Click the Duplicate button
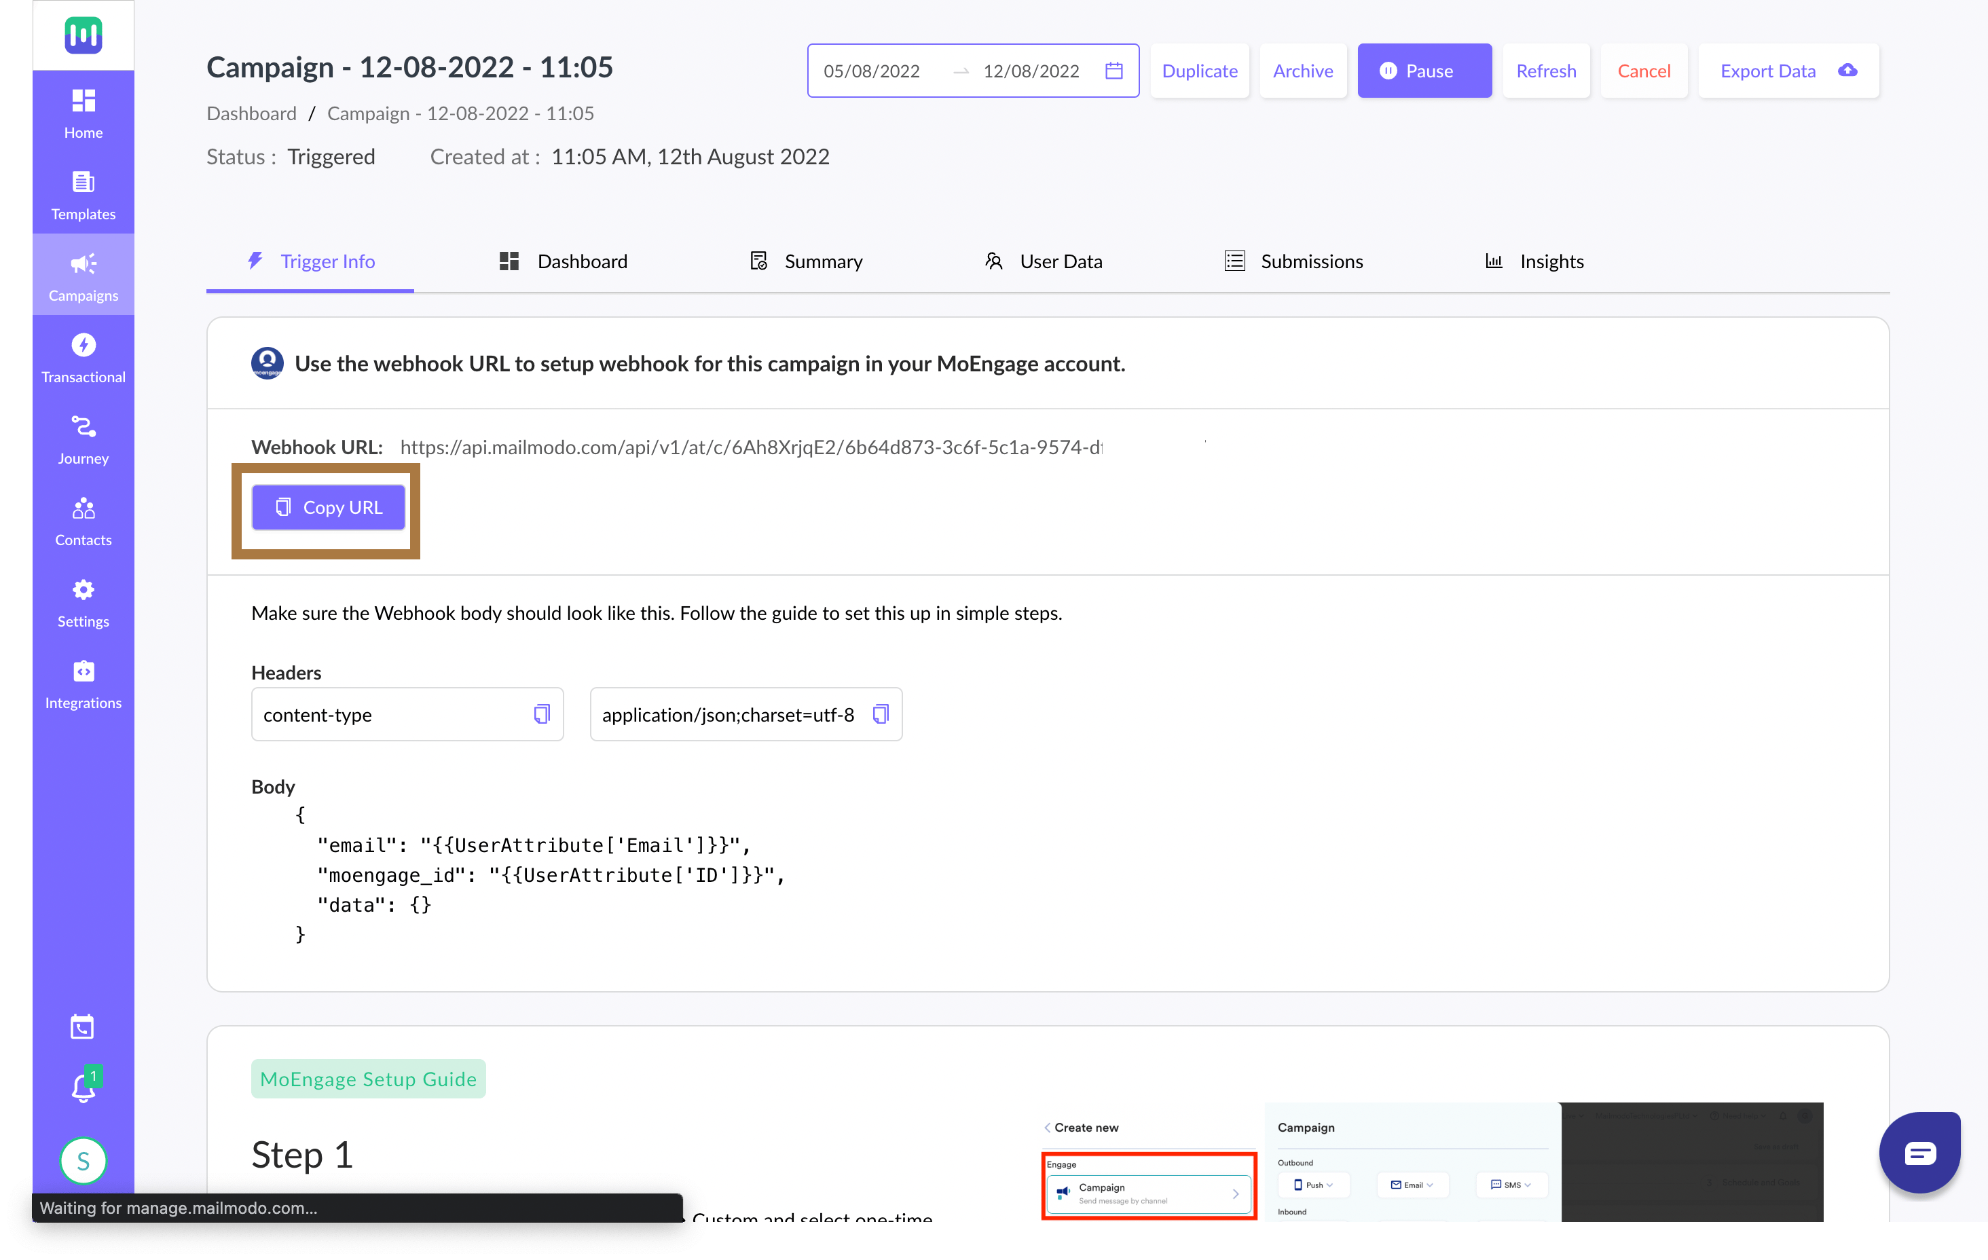The height and width of the screenshot is (1260, 1988). tap(1200, 71)
